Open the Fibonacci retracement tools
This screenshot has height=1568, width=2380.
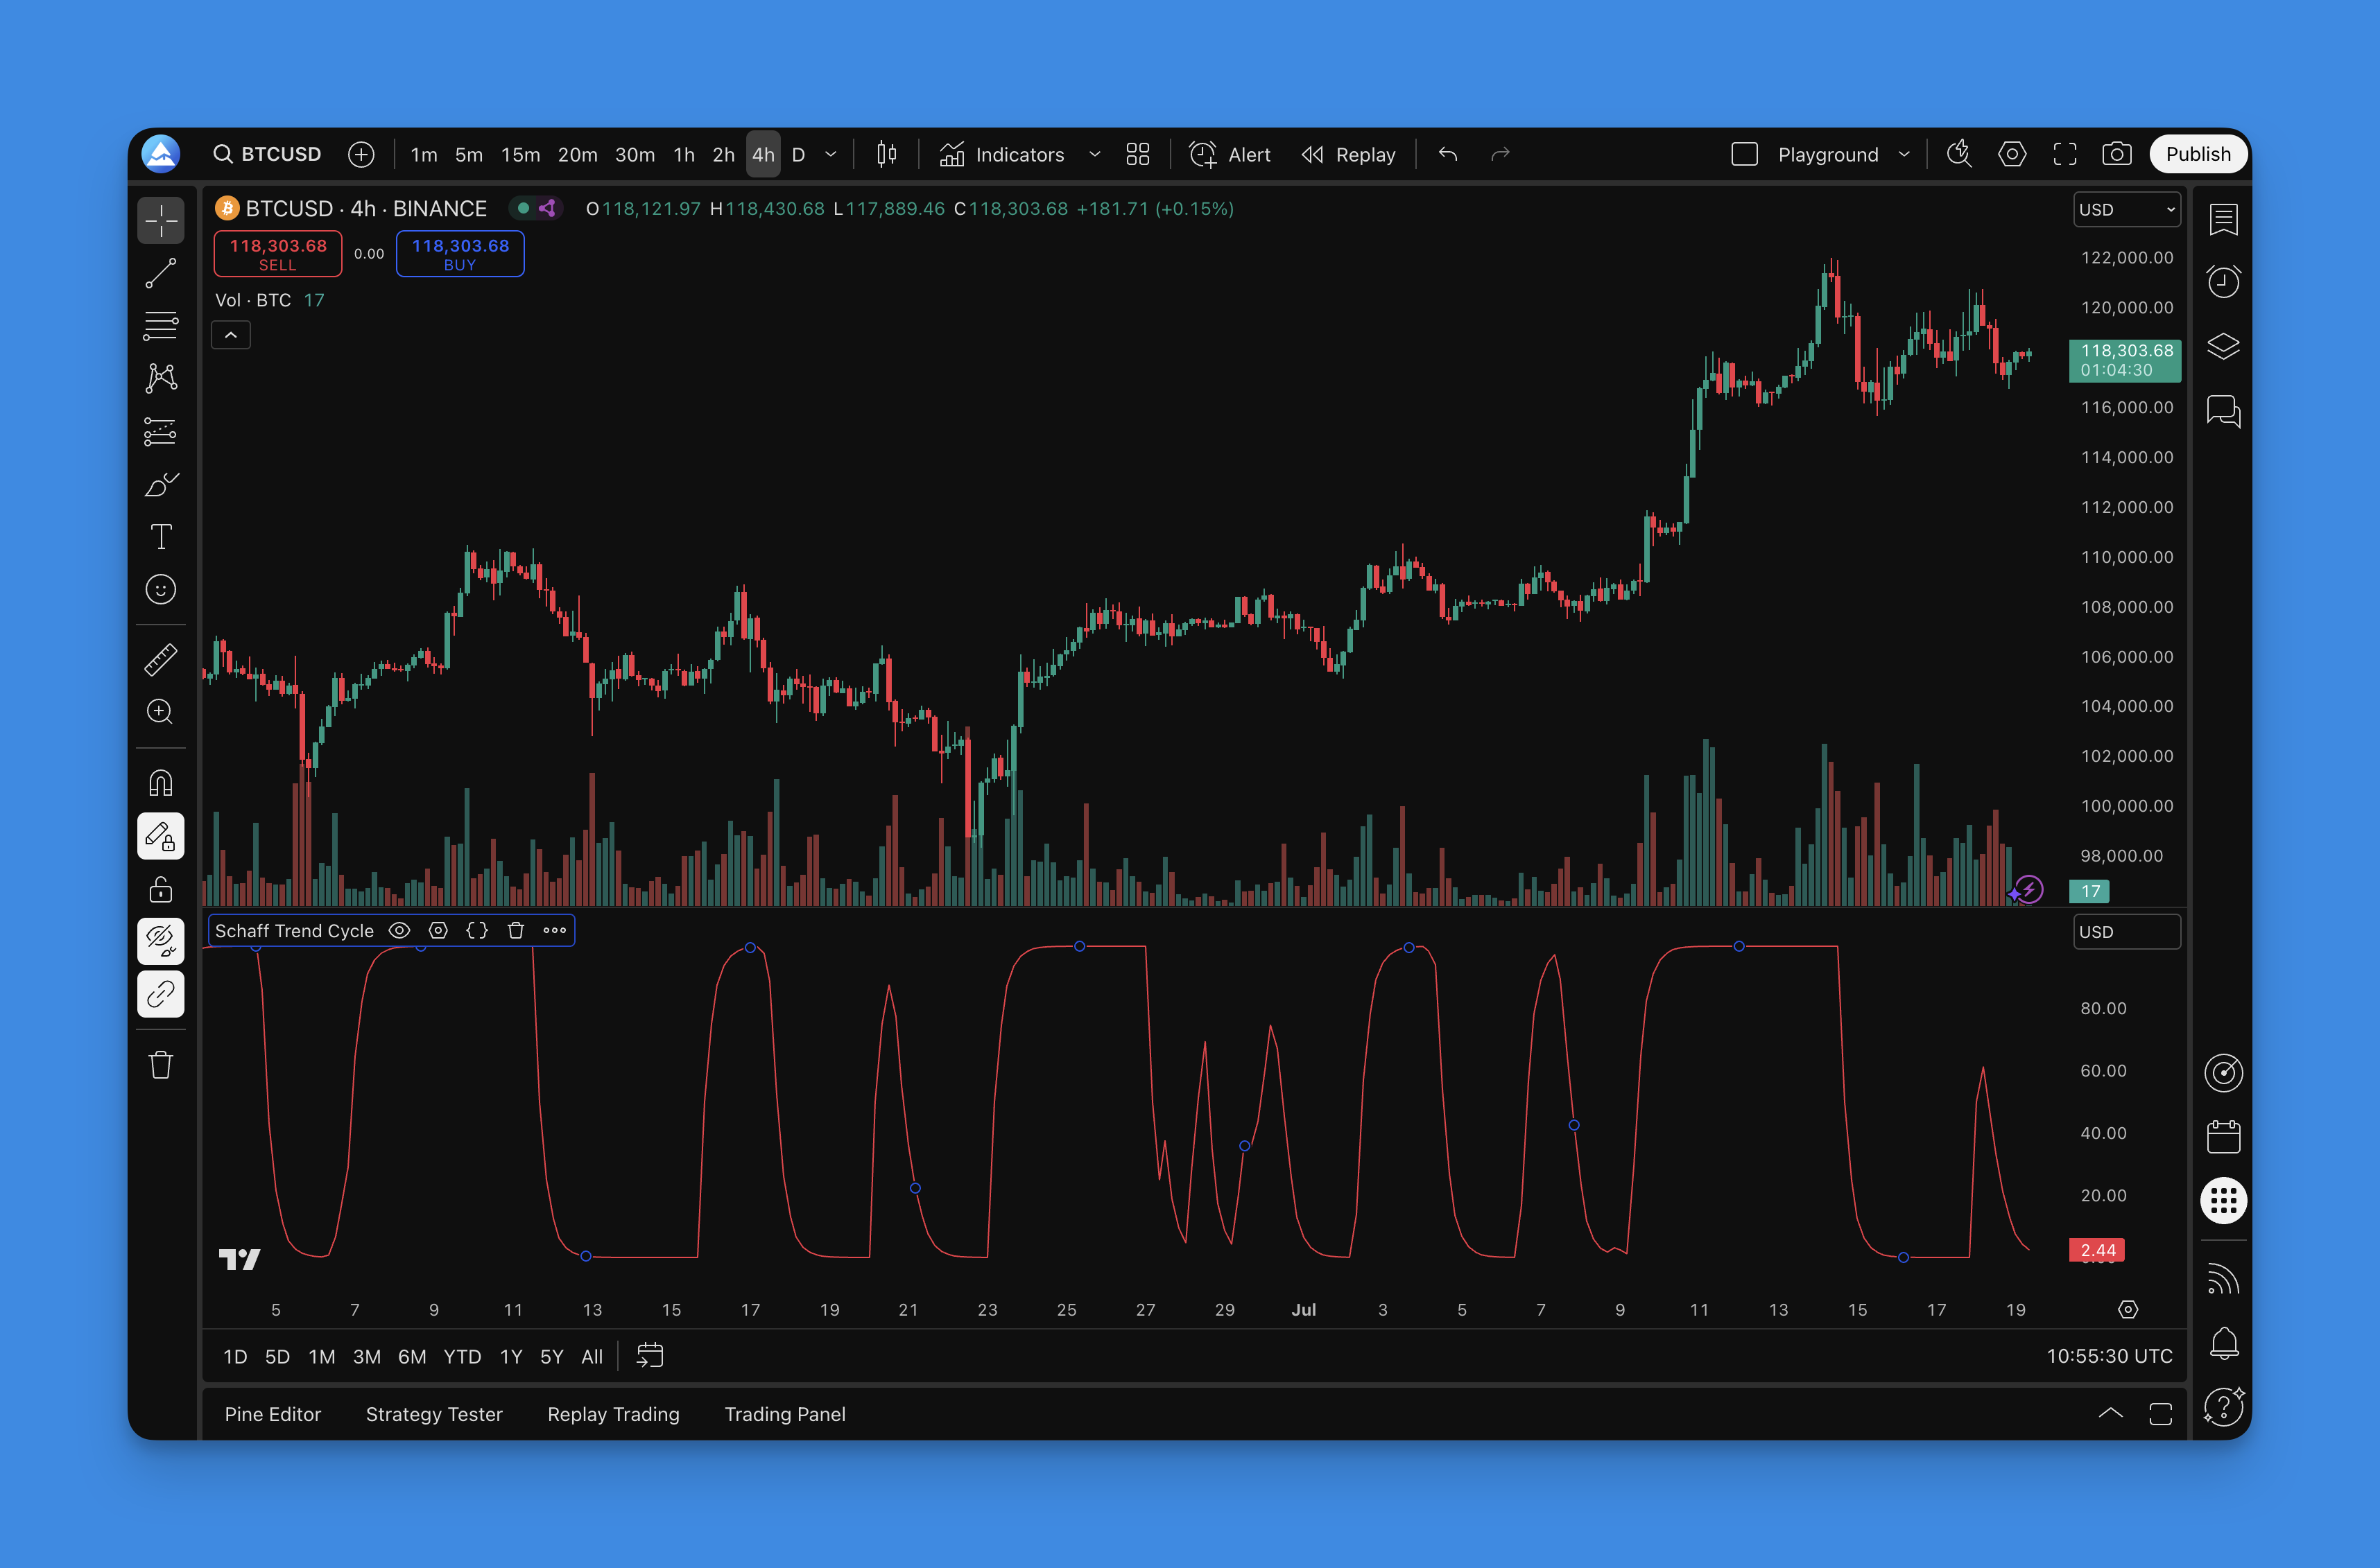click(160, 326)
